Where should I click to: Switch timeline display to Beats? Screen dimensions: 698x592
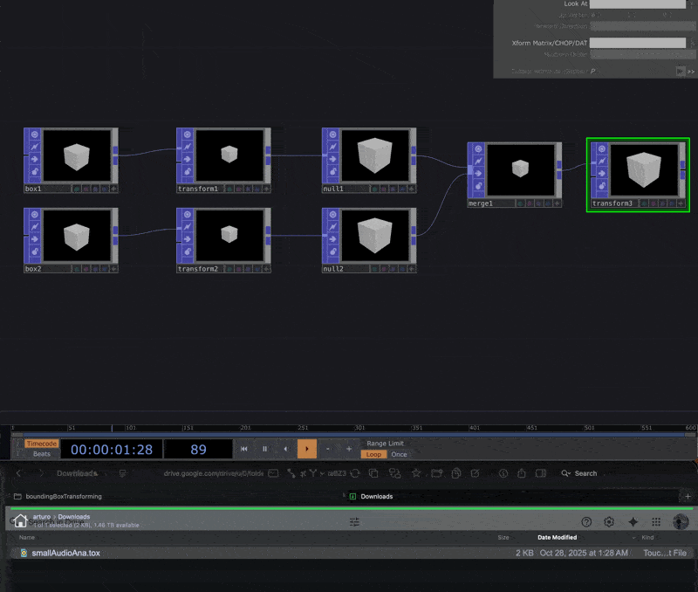41,454
